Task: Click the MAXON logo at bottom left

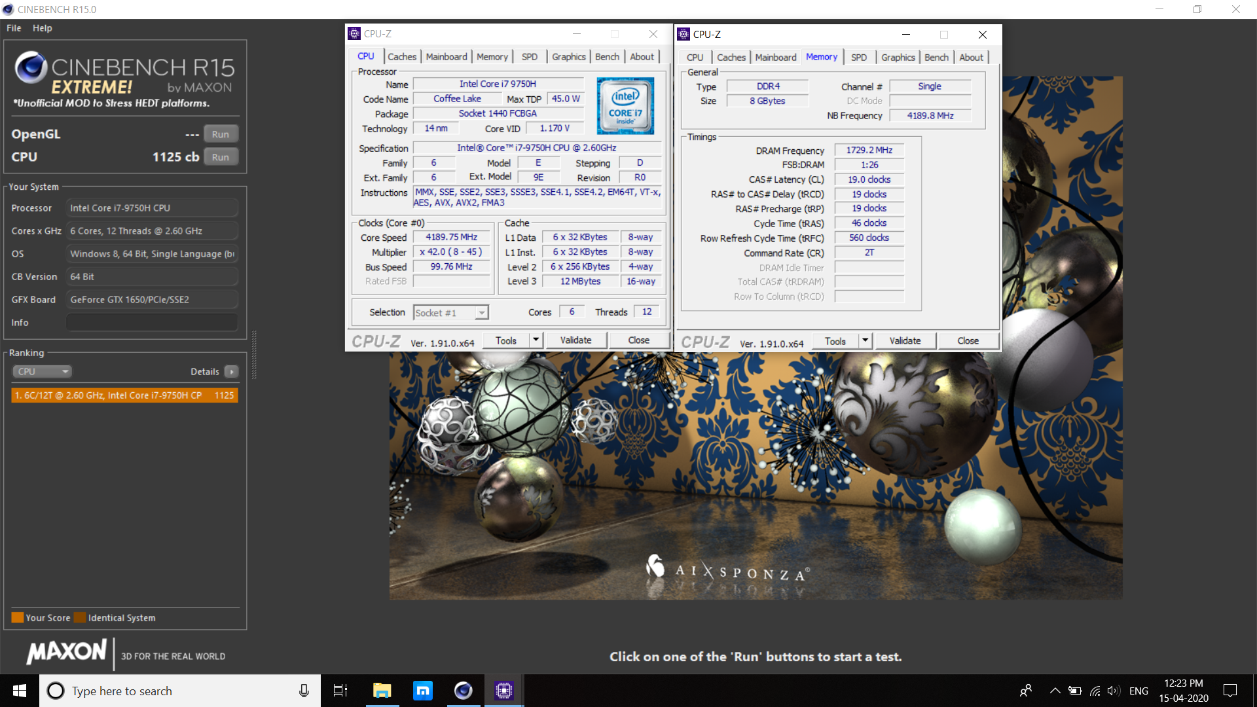Action: [x=66, y=651]
